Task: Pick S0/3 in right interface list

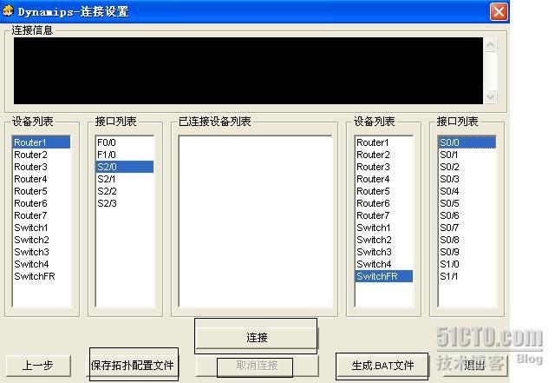Action: 467,179
